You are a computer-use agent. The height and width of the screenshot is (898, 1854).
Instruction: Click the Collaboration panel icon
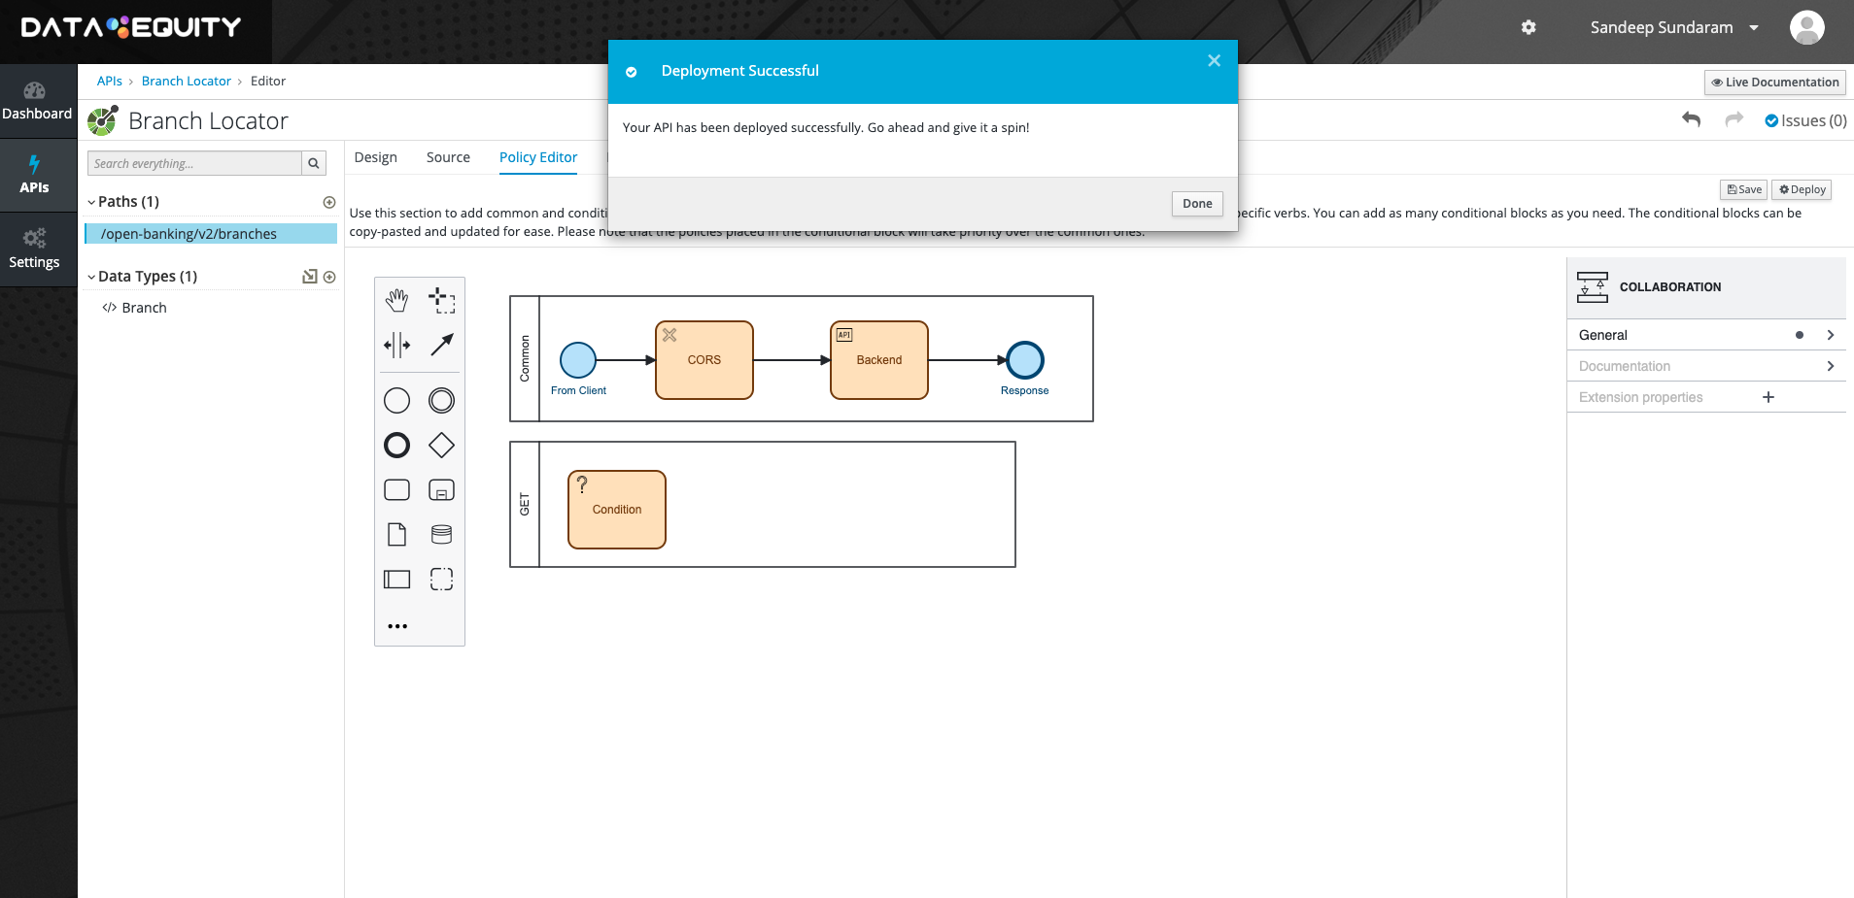(1593, 287)
